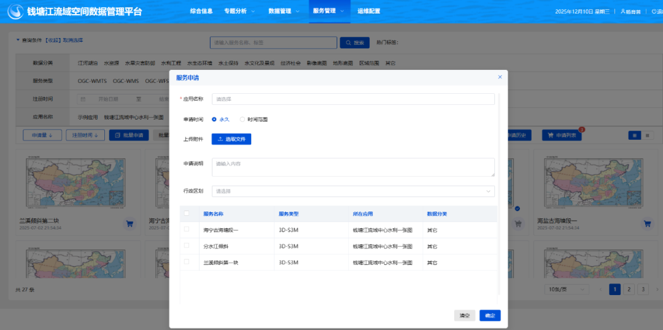
Task: Click cart icon on 海盐古海塘段一 card
Action: (x=647, y=224)
